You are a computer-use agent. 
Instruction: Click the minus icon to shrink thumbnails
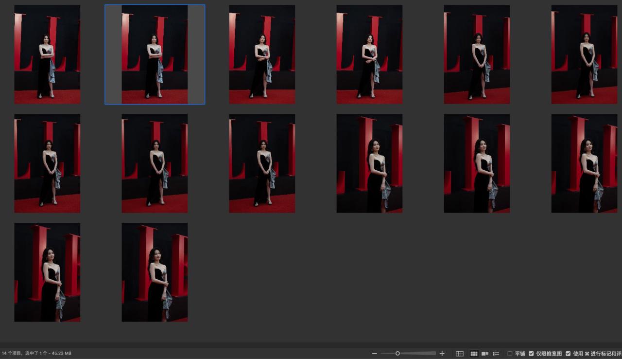[374, 354]
